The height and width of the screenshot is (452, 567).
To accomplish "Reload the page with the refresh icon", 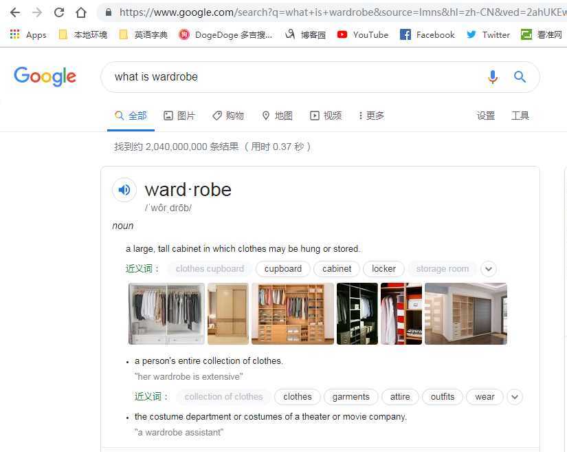I will click(x=59, y=12).
